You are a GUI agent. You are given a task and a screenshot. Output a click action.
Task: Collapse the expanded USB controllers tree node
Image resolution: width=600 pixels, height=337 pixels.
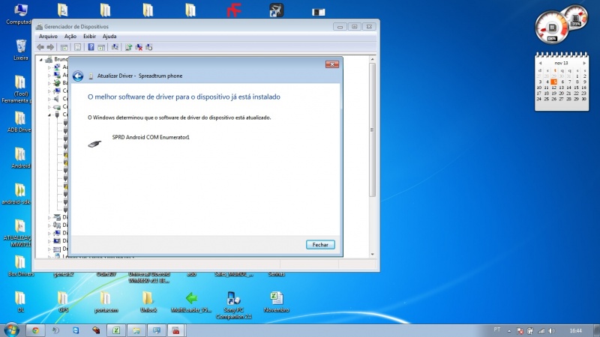49,115
